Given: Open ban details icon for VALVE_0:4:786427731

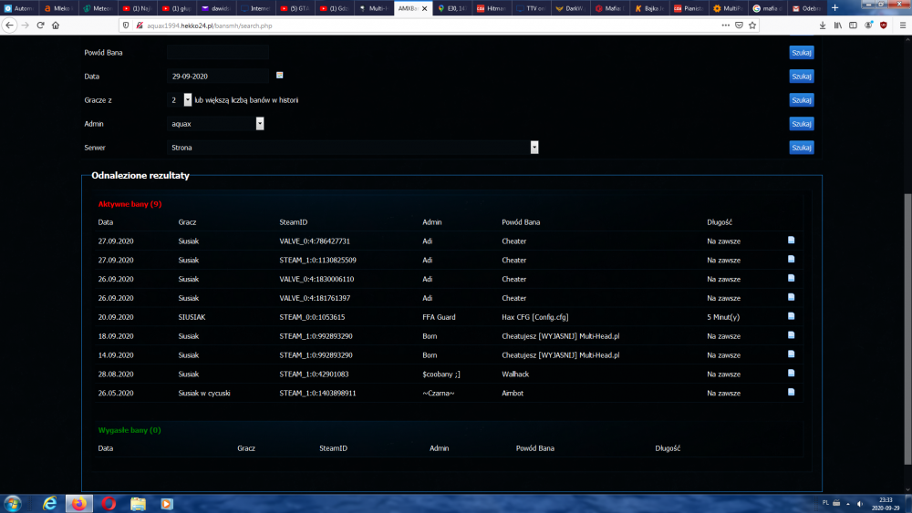Looking at the screenshot, I should pyautogui.click(x=792, y=241).
